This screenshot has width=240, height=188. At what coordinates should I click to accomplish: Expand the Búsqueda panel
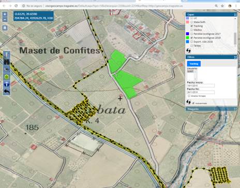[x=235, y=109]
